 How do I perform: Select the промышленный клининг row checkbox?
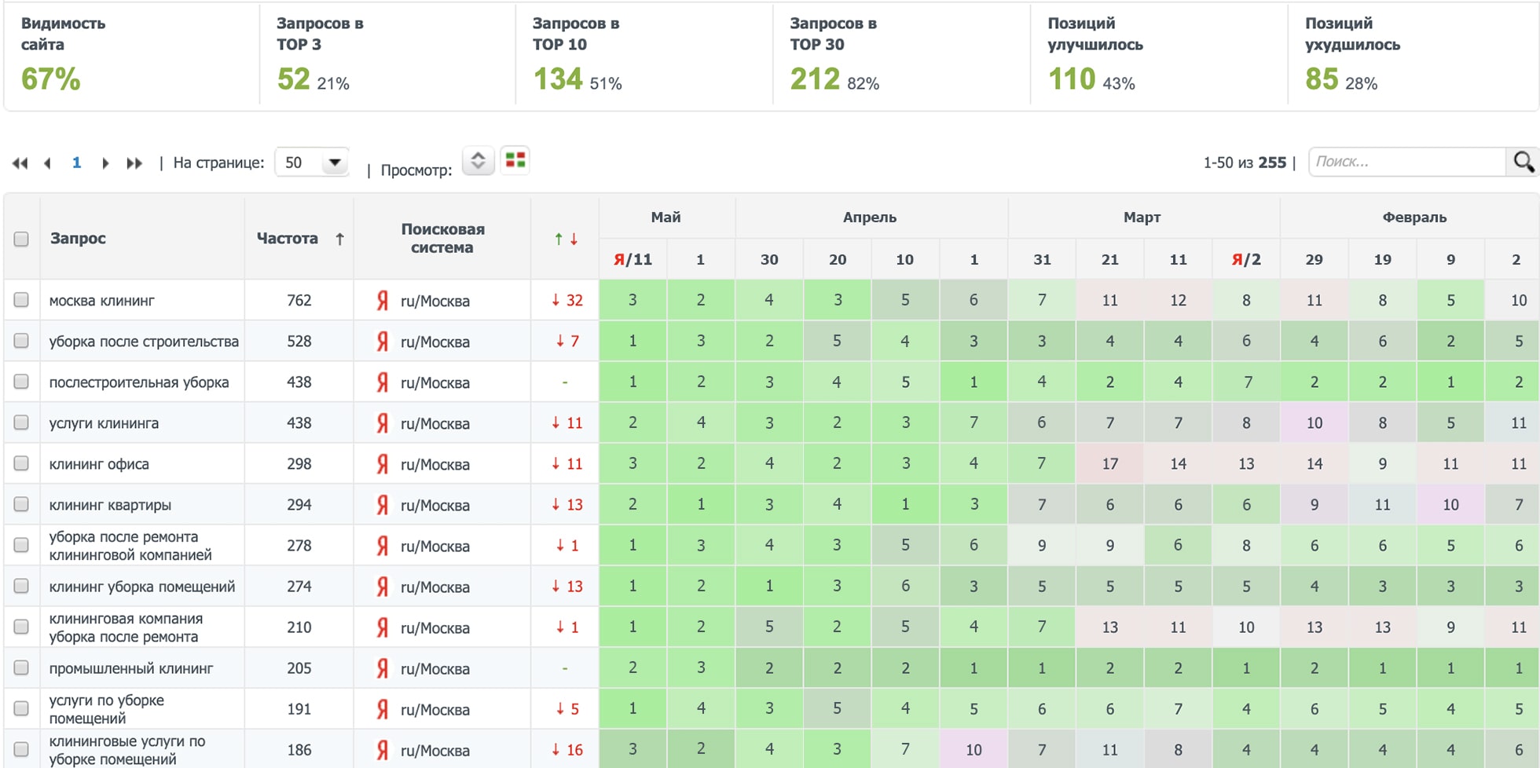pos(21,667)
